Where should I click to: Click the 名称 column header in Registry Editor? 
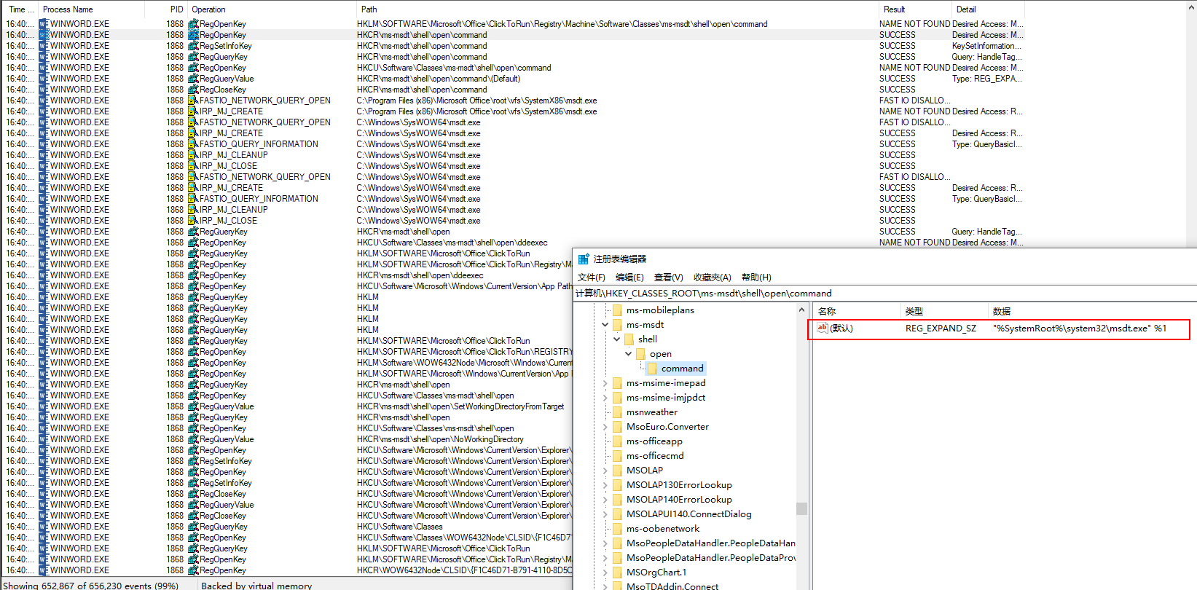(857, 311)
